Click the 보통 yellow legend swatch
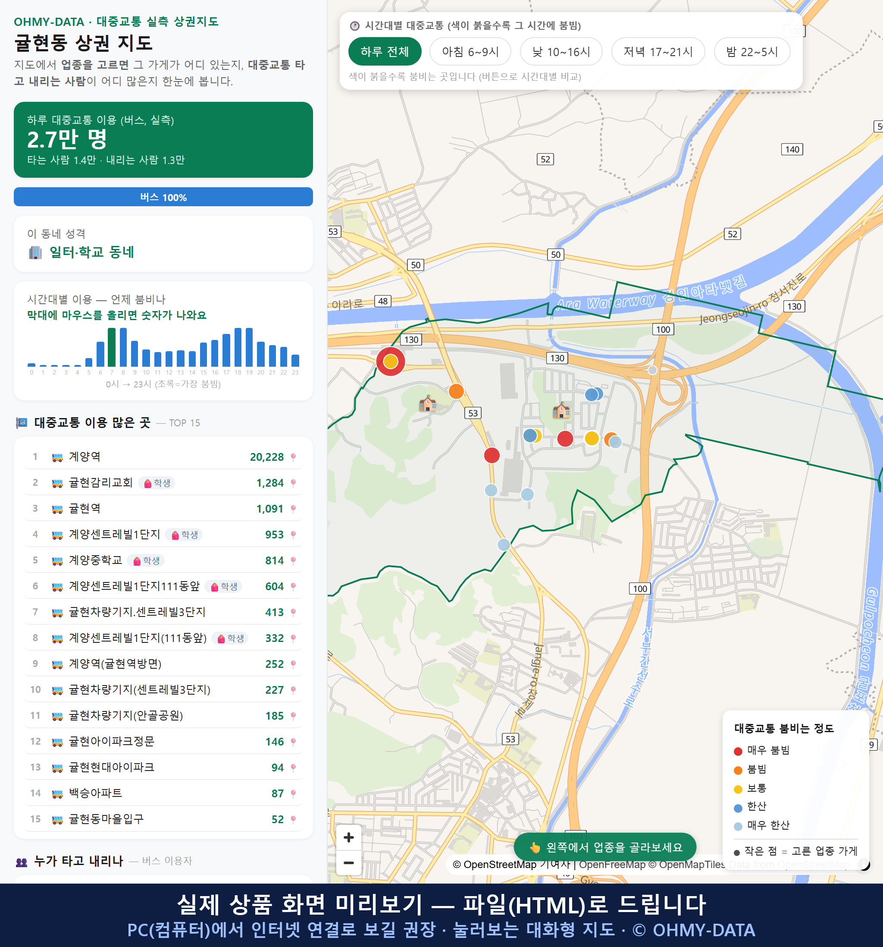The height and width of the screenshot is (947, 883). pyautogui.click(x=738, y=790)
